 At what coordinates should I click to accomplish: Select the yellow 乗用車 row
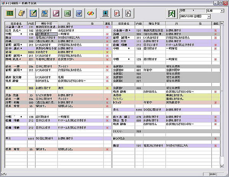pyautogui.click(x=166, y=95)
